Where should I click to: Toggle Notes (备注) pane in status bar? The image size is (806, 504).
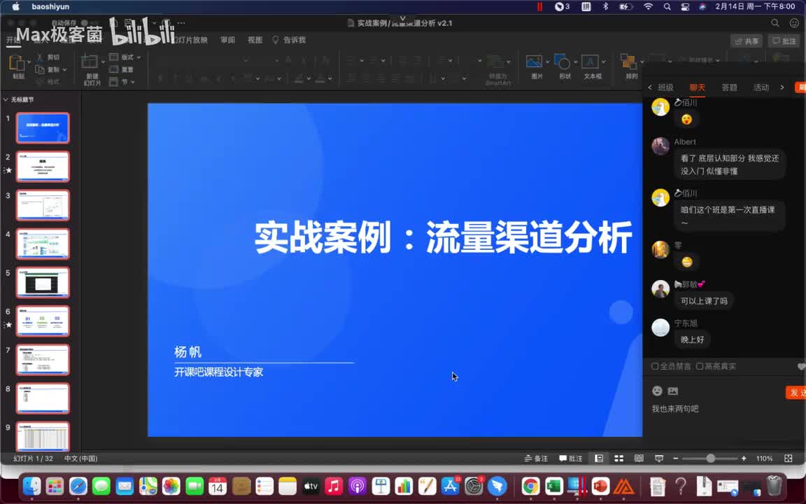[x=536, y=458]
